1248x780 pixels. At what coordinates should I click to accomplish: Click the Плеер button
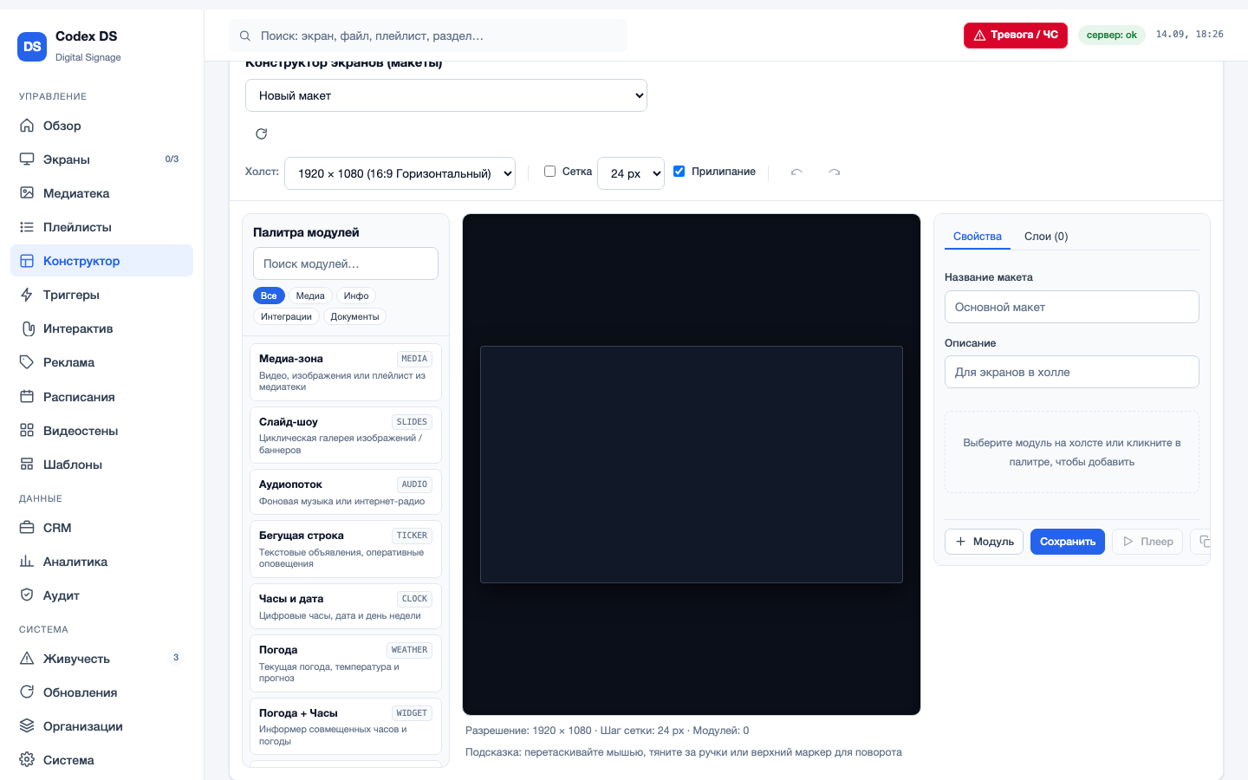[1148, 542]
